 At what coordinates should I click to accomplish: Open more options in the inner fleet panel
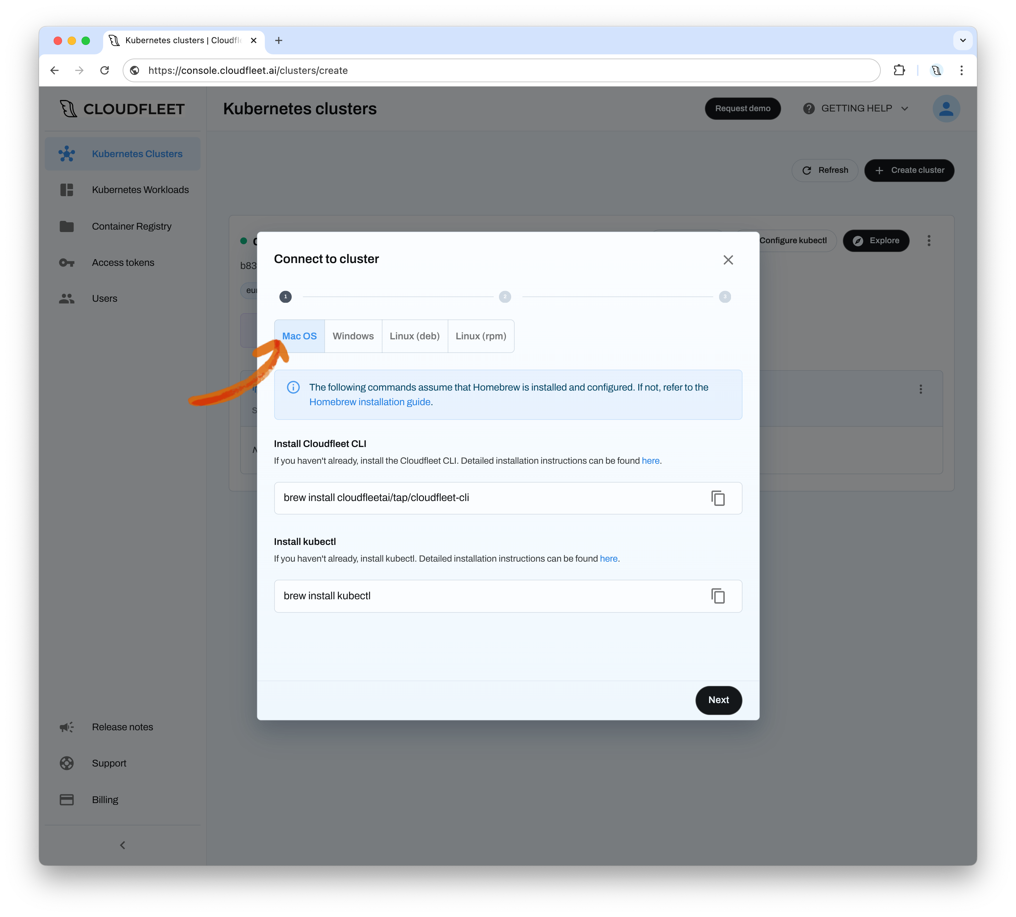coord(921,389)
